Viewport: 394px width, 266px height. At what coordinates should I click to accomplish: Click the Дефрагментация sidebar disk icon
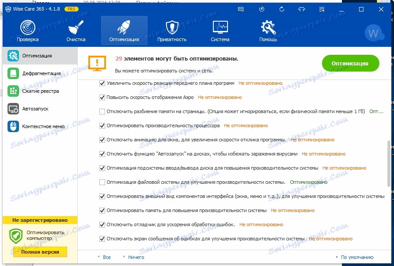coord(13,73)
